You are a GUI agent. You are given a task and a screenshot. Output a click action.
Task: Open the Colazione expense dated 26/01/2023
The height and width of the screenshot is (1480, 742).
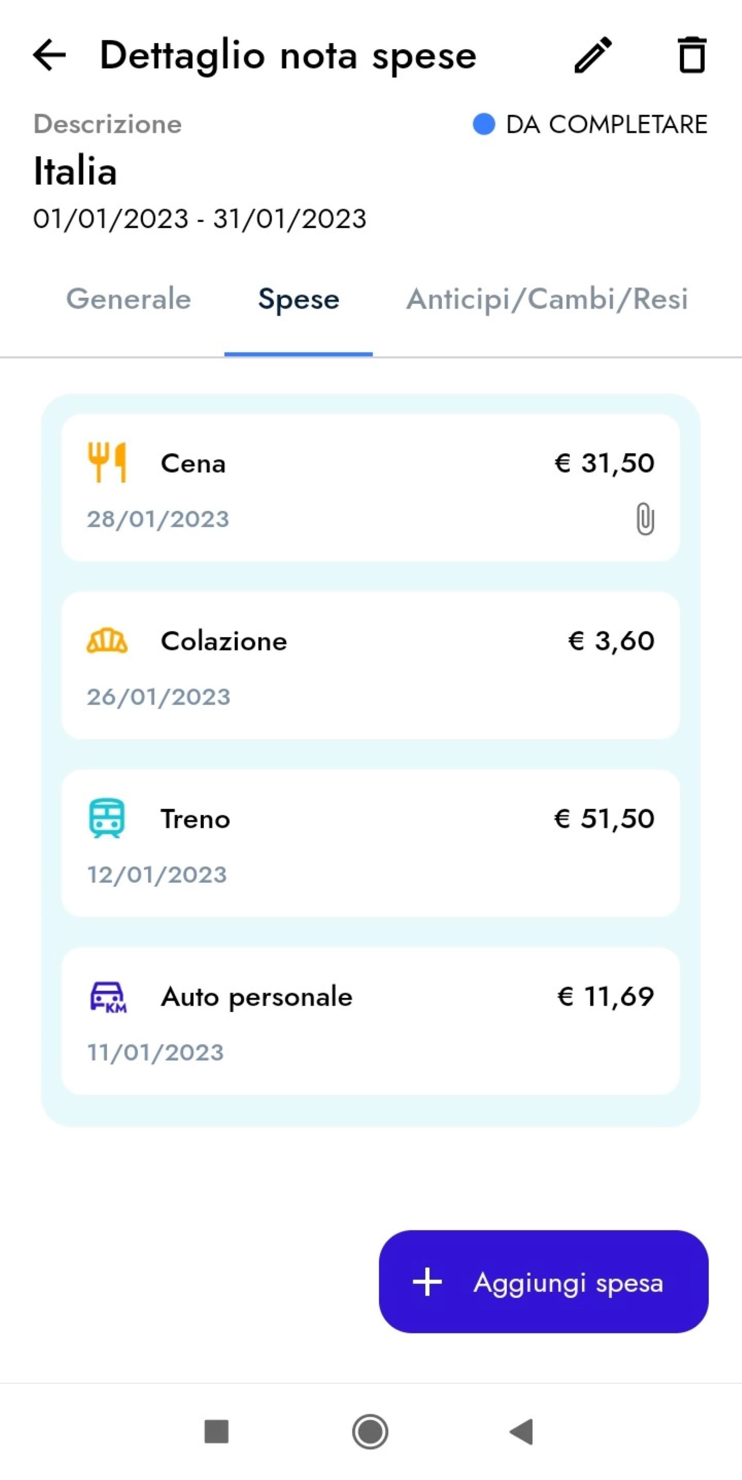point(370,665)
